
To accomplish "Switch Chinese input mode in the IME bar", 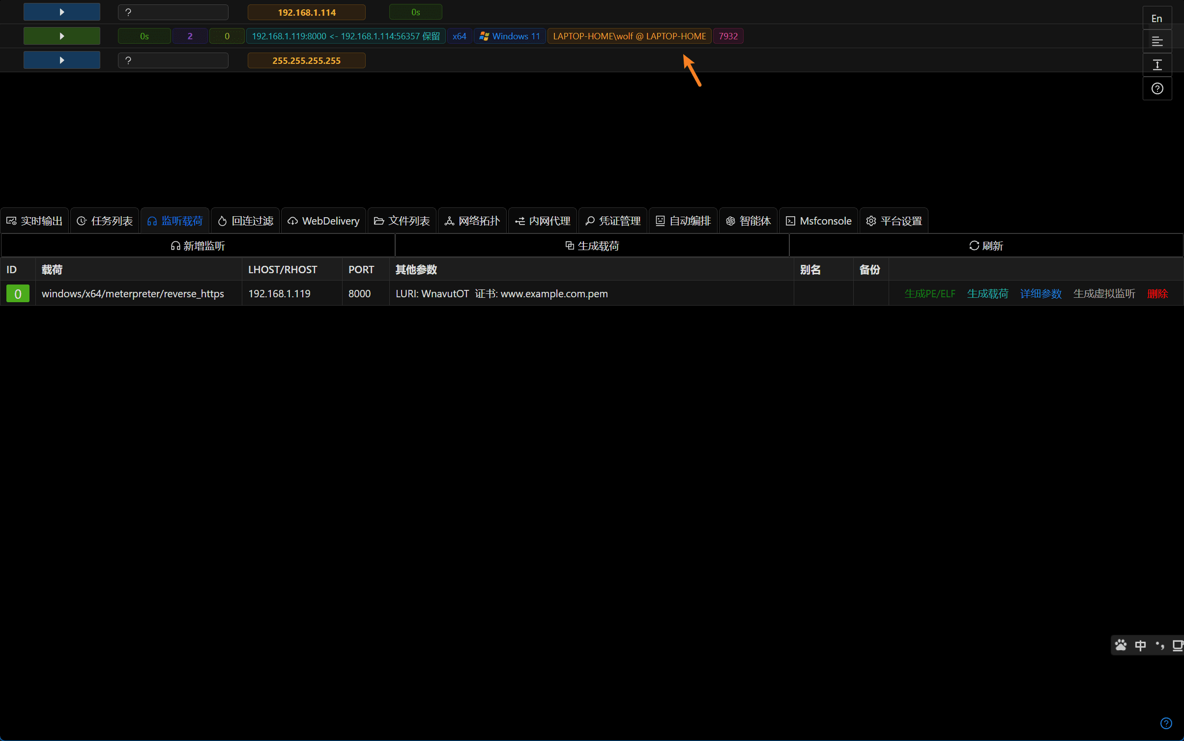I will pos(1140,645).
